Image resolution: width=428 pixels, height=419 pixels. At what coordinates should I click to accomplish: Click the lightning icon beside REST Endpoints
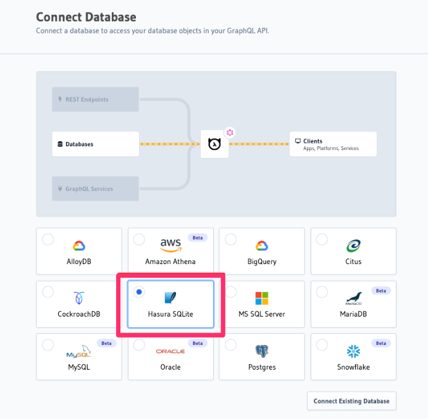[60, 99]
